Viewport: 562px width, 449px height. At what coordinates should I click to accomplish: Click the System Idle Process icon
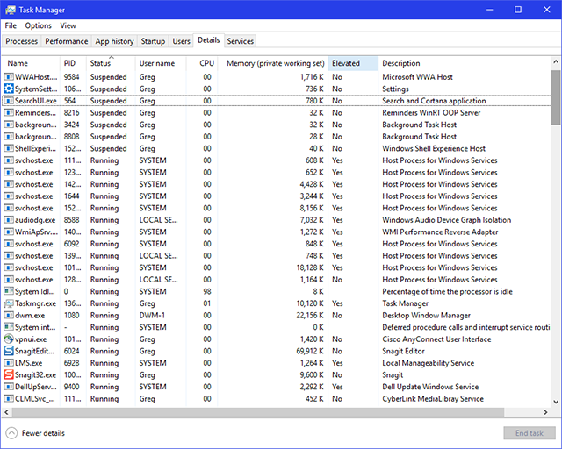click(9, 291)
